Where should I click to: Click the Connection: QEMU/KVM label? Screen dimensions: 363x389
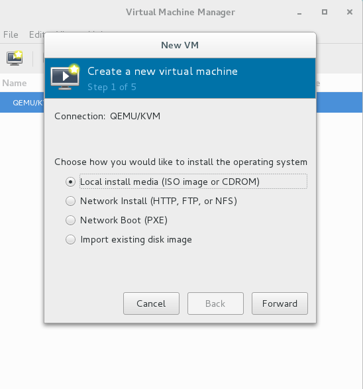[107, 116]
